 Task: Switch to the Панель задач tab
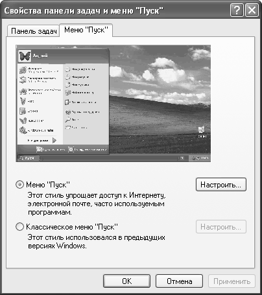(x=34, y=31)
